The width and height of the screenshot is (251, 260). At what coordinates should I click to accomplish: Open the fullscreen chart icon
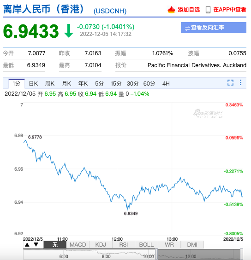[230, 82]
